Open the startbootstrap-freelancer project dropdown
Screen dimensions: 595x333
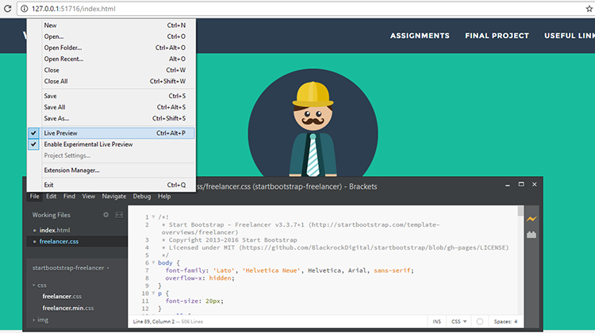pos(71,268)
